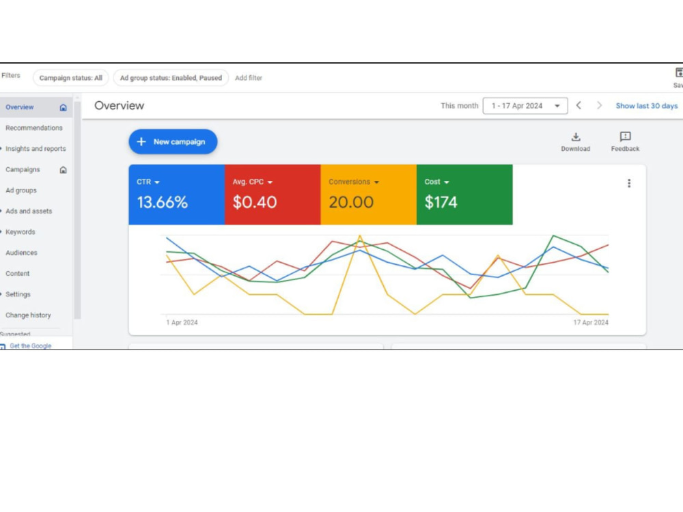Screen dimensions: 683x512
Task: Click Ad group status: Enabled, Paused chip
Action: (171, 78)
